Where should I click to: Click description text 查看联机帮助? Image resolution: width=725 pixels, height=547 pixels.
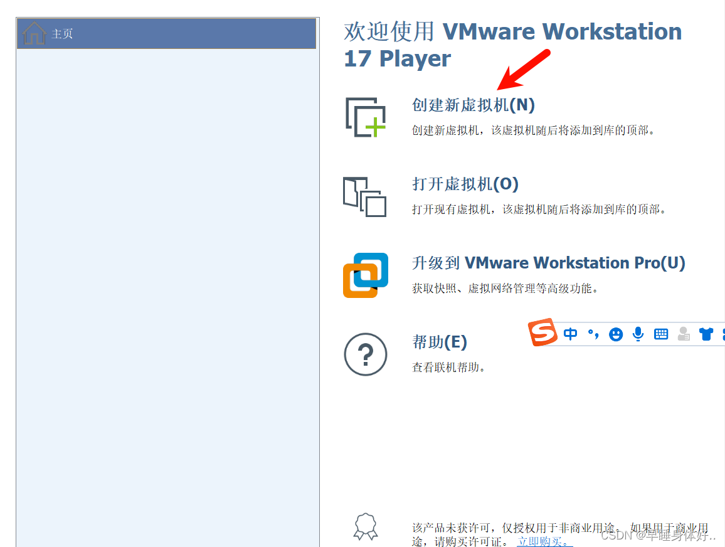point(448,368)
